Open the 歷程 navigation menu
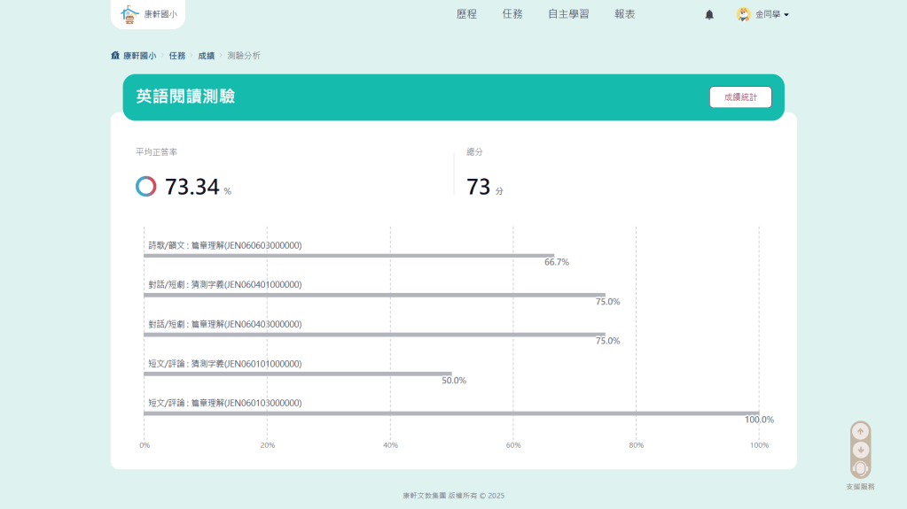Image resolution: width=907 pixels, height=509 pixels. point(466,14)
